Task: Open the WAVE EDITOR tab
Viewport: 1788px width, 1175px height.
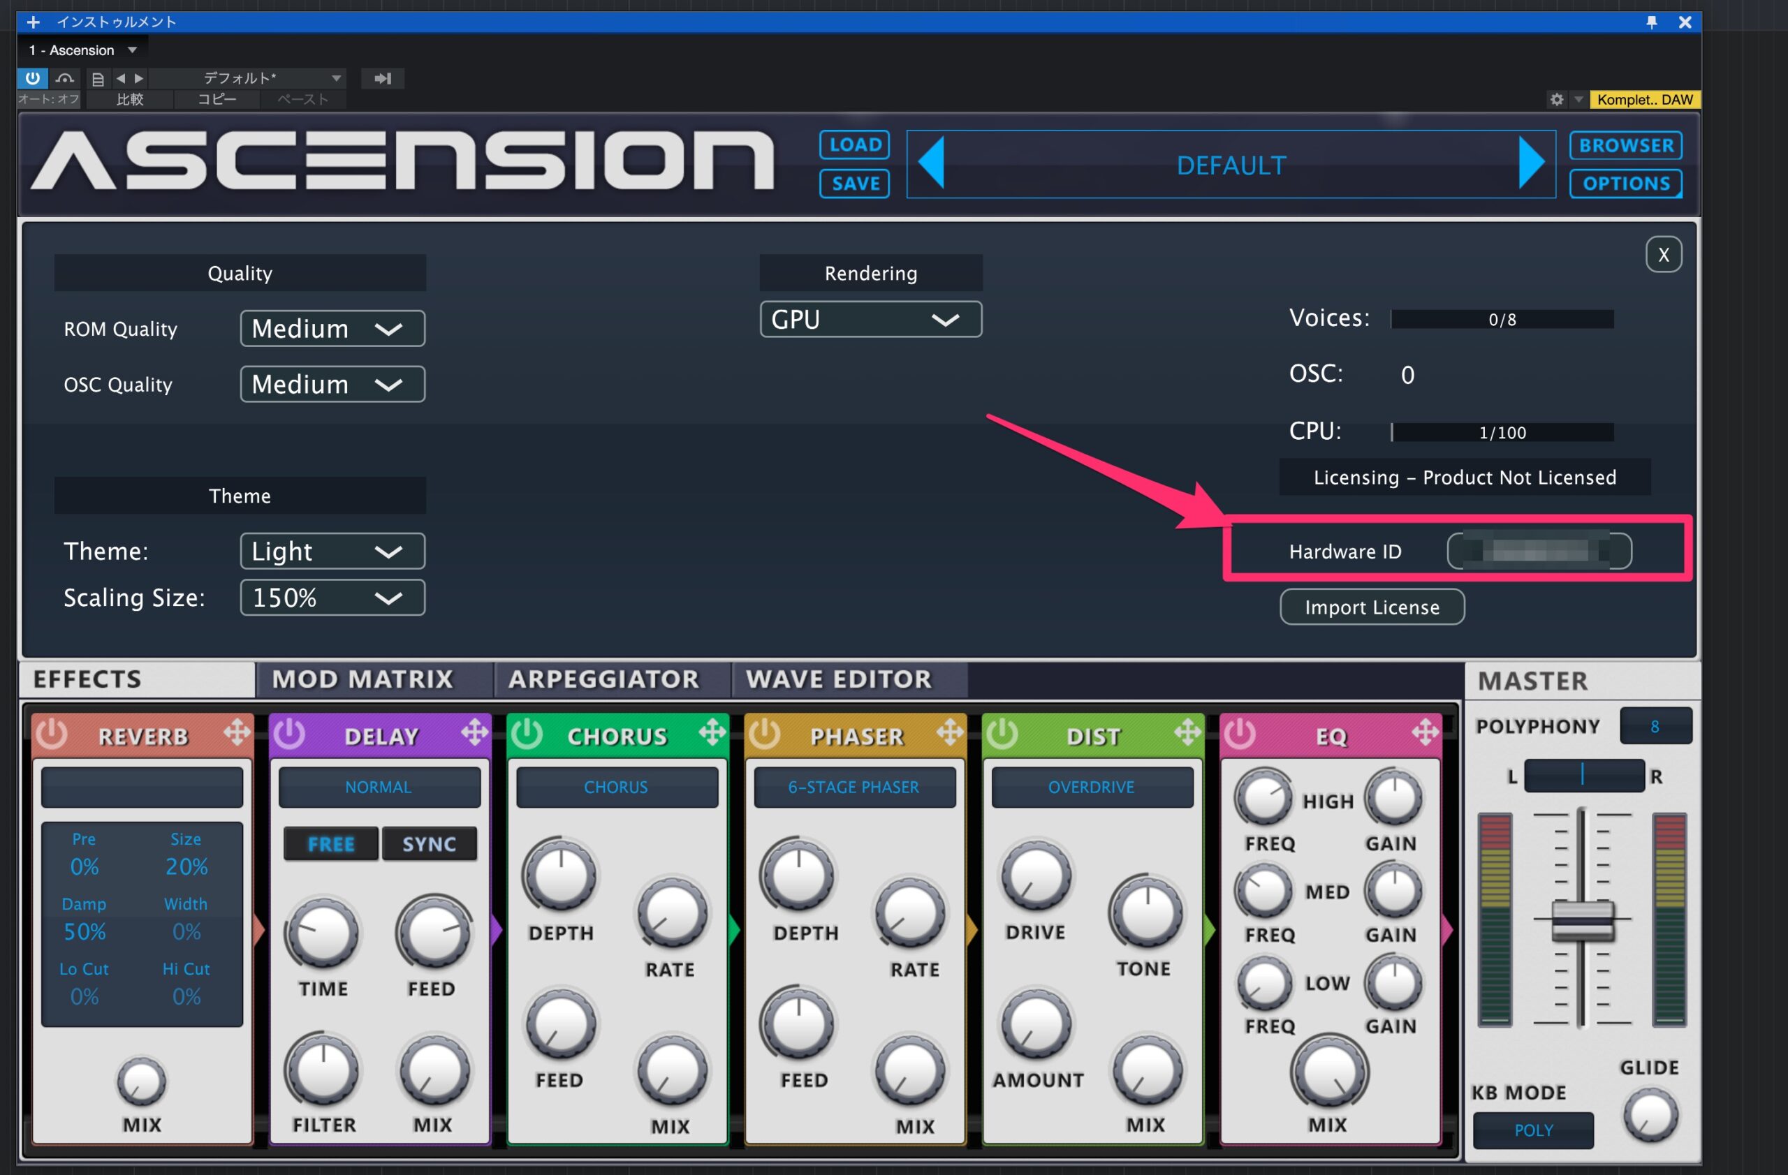Action: (838, 679)
